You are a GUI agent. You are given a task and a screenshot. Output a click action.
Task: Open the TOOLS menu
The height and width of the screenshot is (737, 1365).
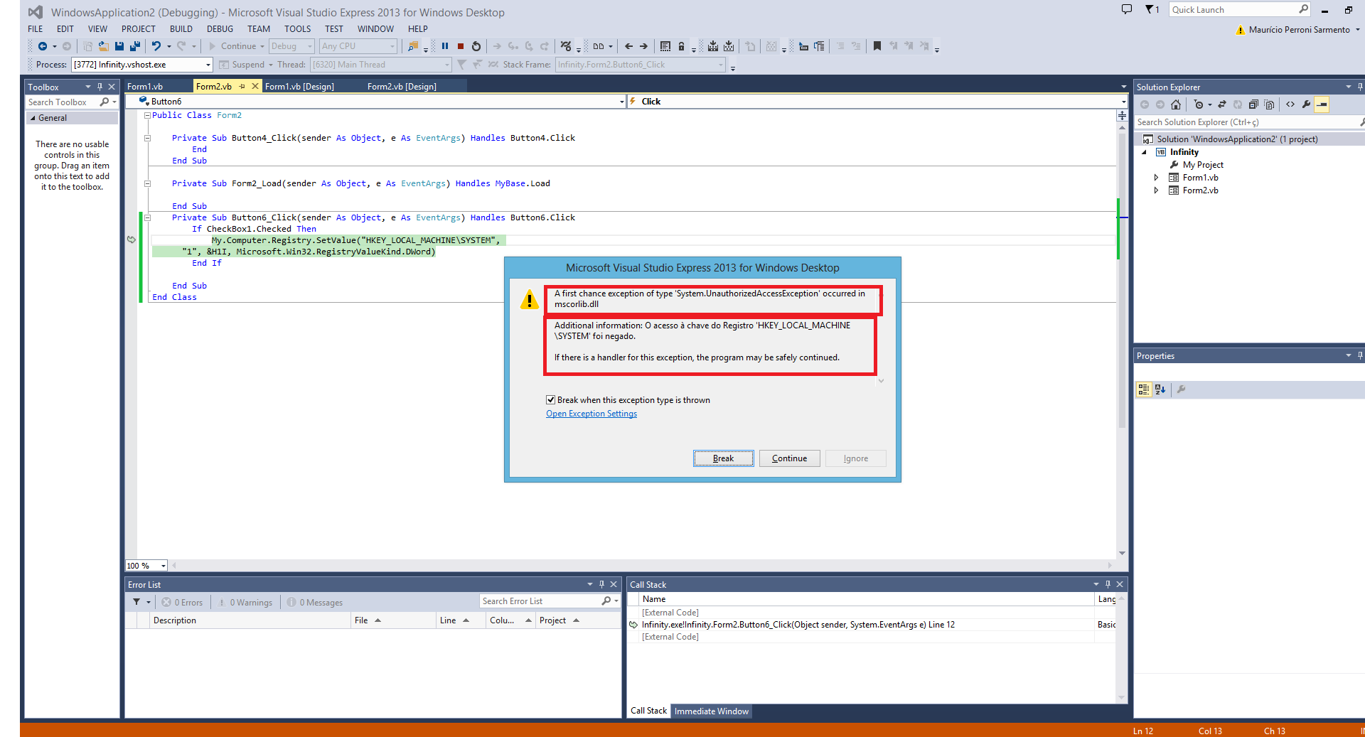pyautogui.click(x=297, y=29)
